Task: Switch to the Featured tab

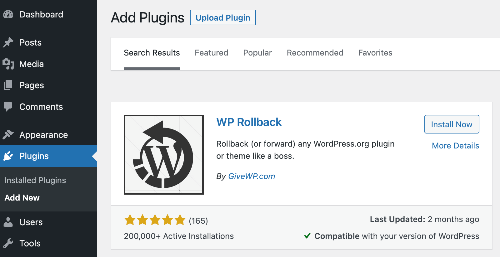Action: click(x=211, y=53)
